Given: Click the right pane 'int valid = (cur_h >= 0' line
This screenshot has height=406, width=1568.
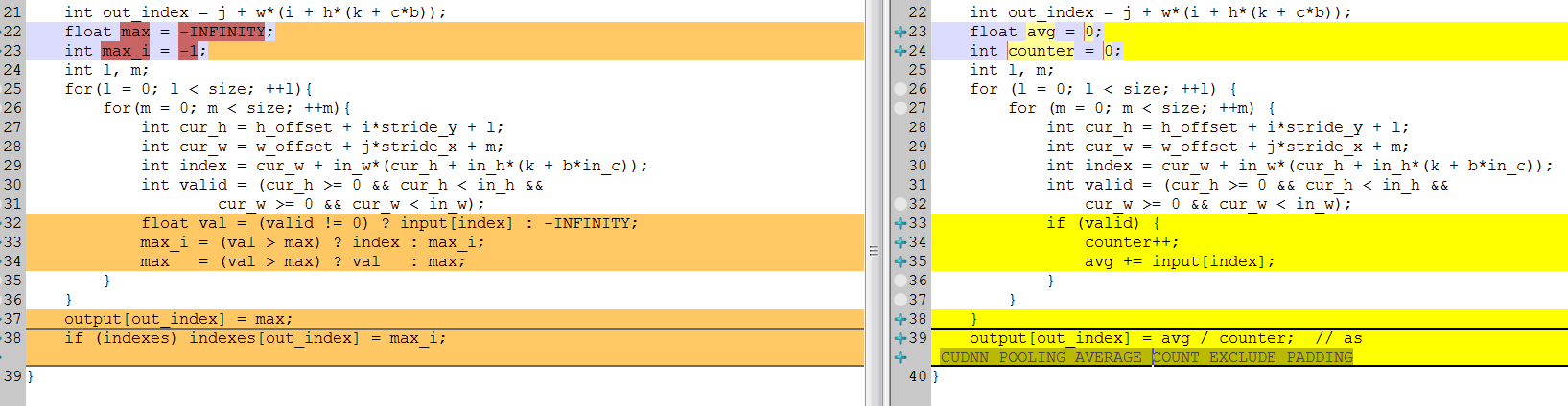Looking at the screenshot, I should [1247, 185].
